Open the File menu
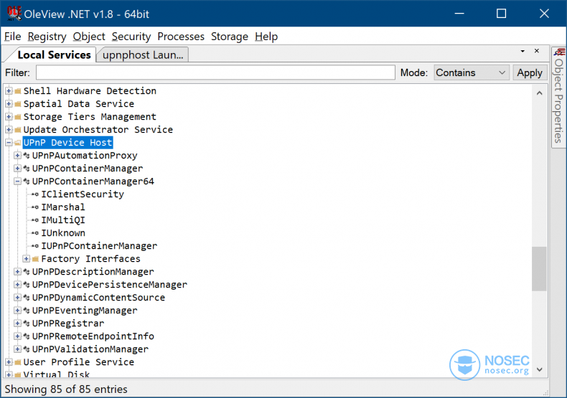Image resolution: width=567 pixels, height=398 pixels. point(13,37)
